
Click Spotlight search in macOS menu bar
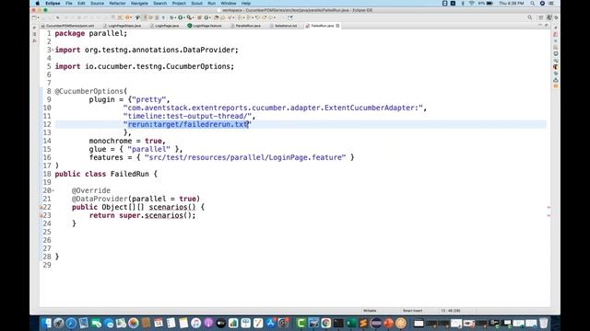point(533,4)
